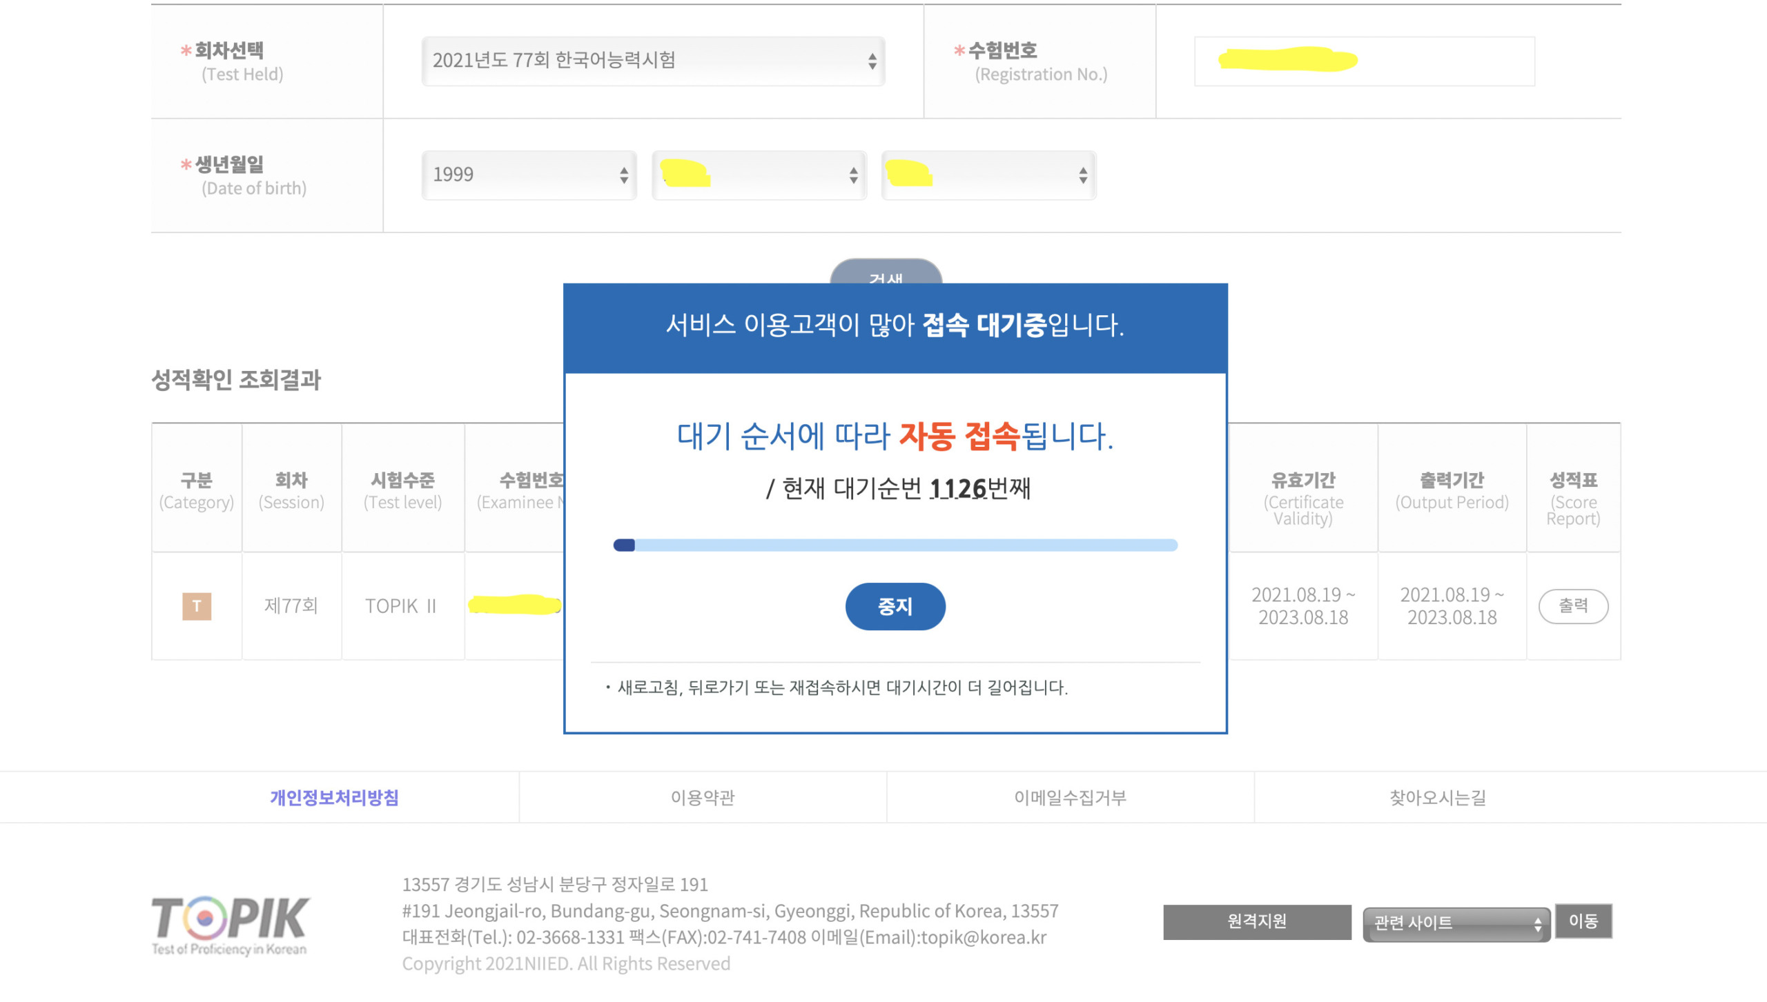Open the 이용약관 terms of use link
The width and height of the screenshot is (1767, 1002).
click(703, 797)
